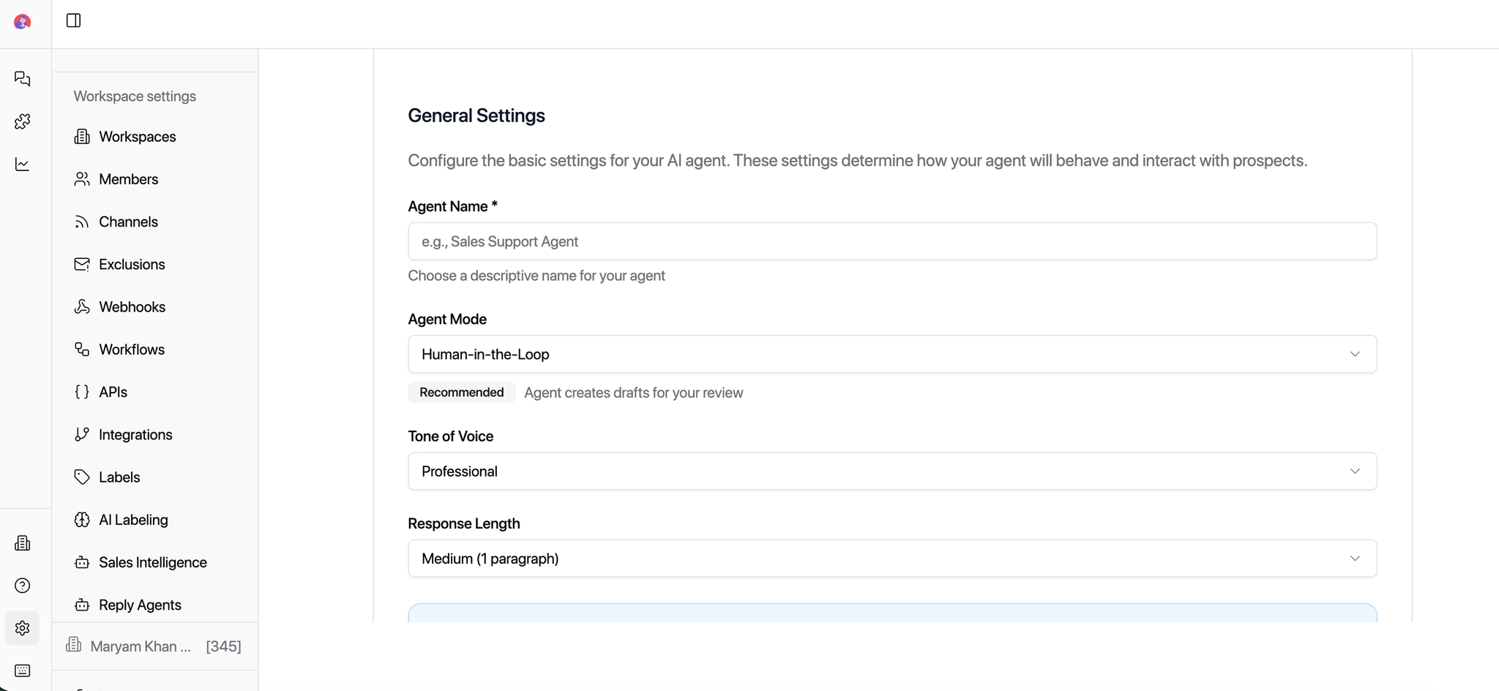Expand the Response Length dropdown
The width and height of the screenshot is (1499, 691).
tap(891, 559)
